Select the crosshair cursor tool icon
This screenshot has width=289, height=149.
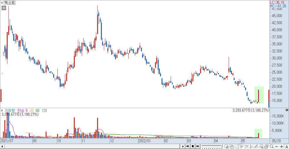point(242,146)
